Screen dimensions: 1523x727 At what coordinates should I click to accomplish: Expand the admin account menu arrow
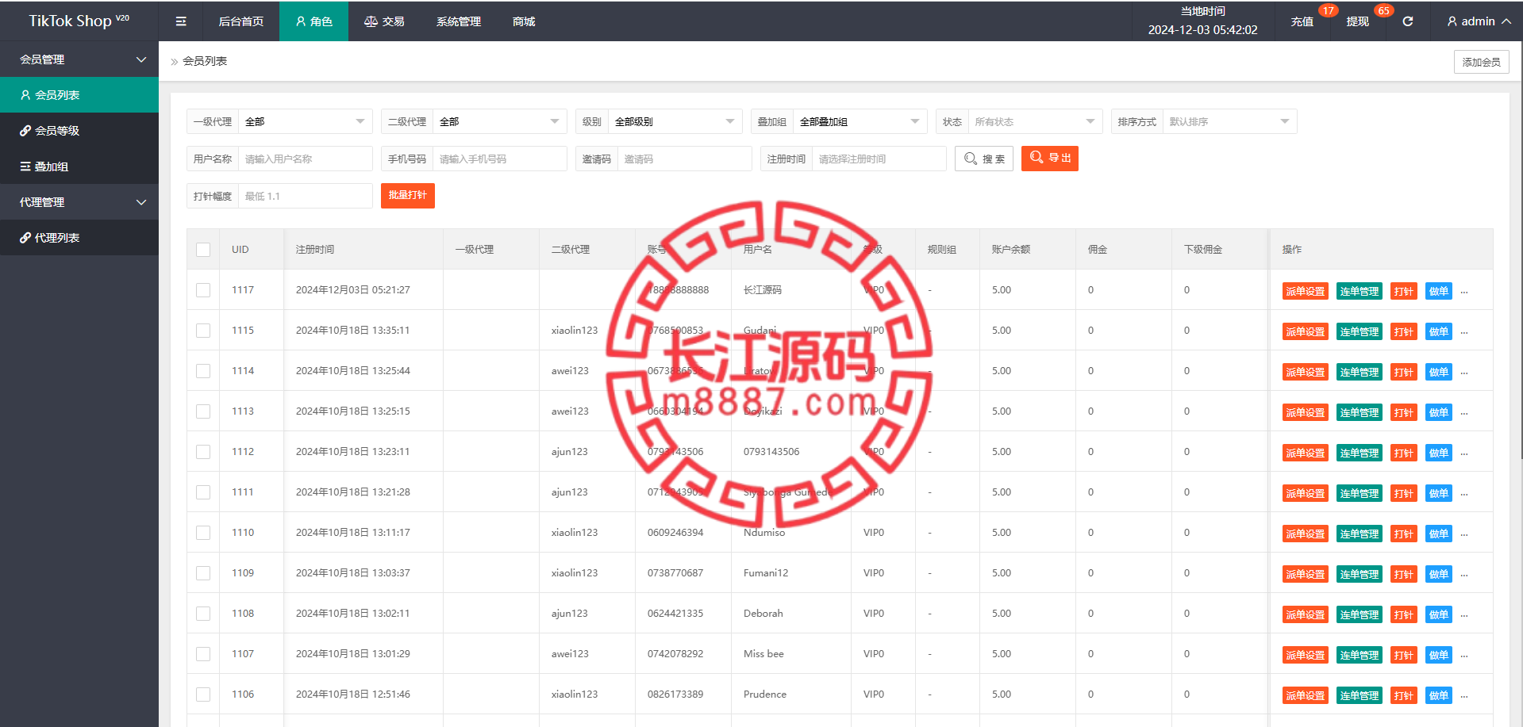click(x=1506, y=21)
